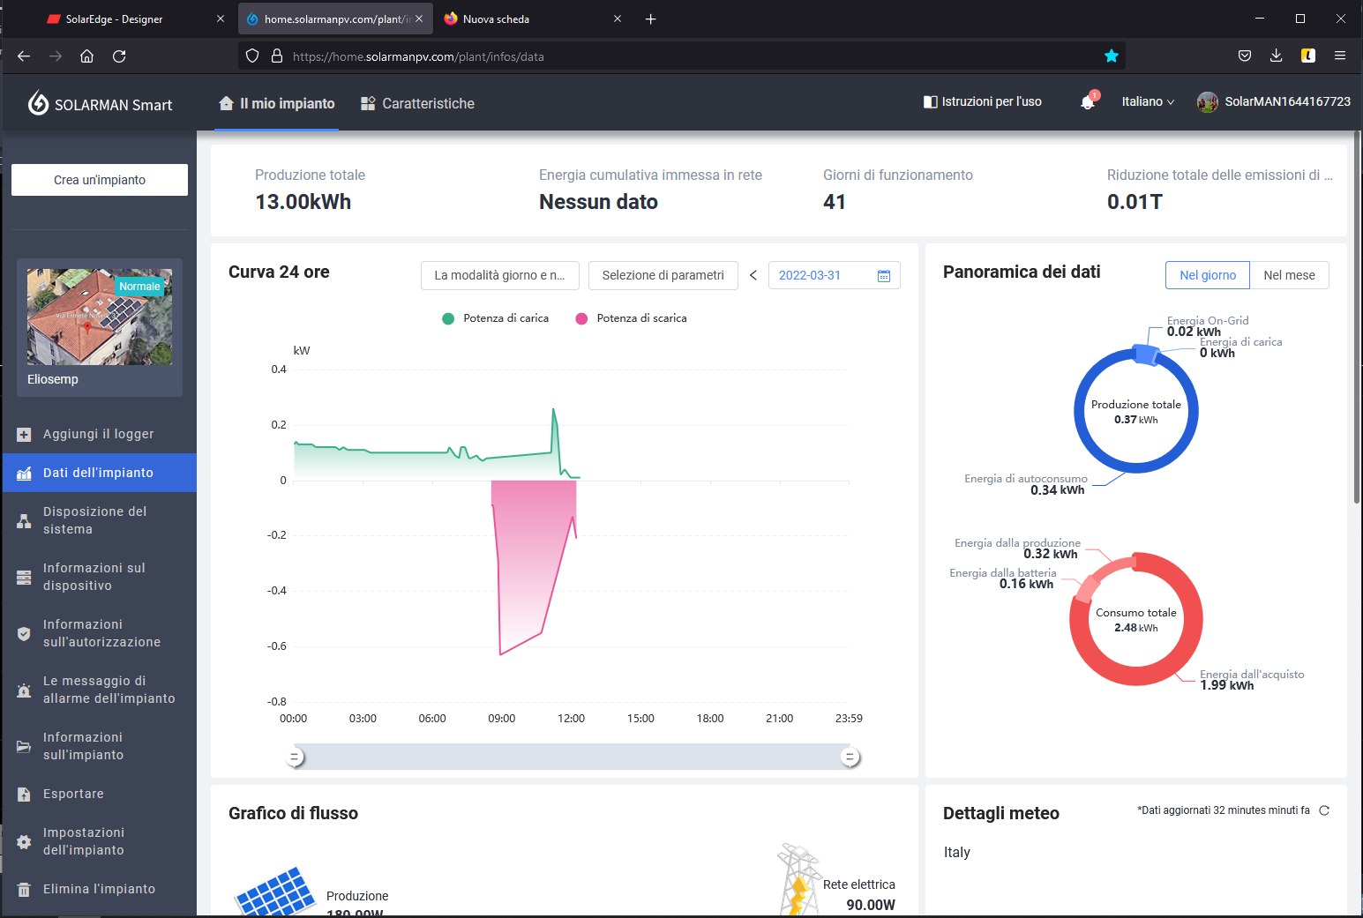Screen dimensions: 1363x918
Task: Open the calendar date picker icon
Action: point(883,276)
